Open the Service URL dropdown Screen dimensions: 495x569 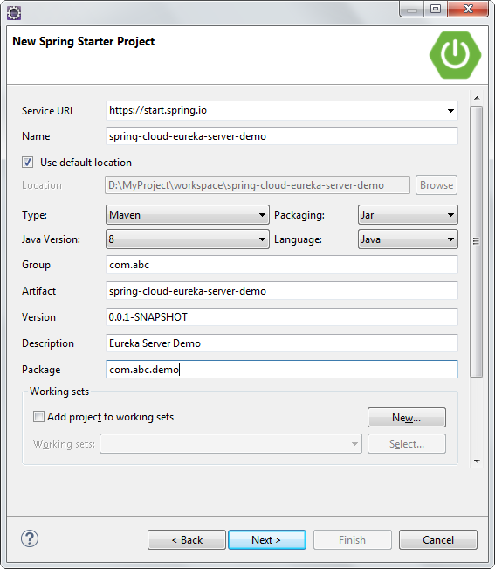(450, 111)
